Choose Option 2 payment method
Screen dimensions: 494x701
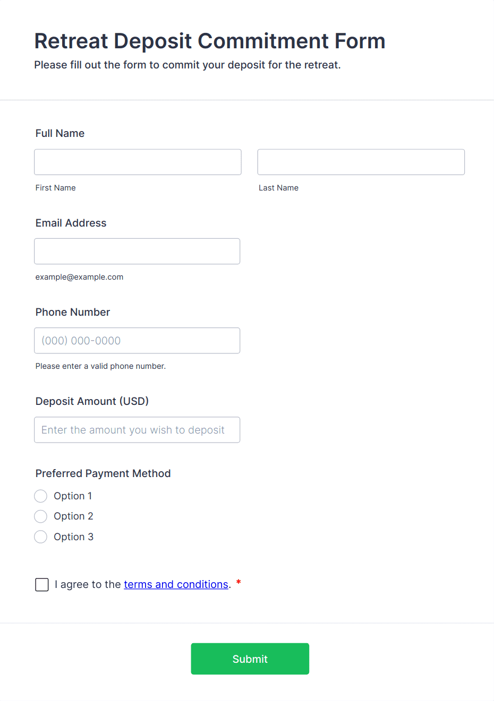[41, 516]
